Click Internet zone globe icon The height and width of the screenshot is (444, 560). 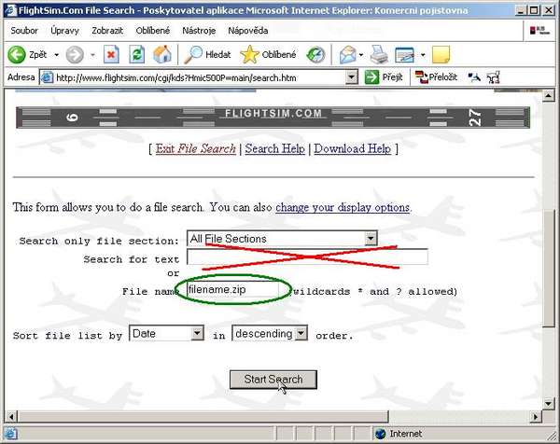[380, 434]
